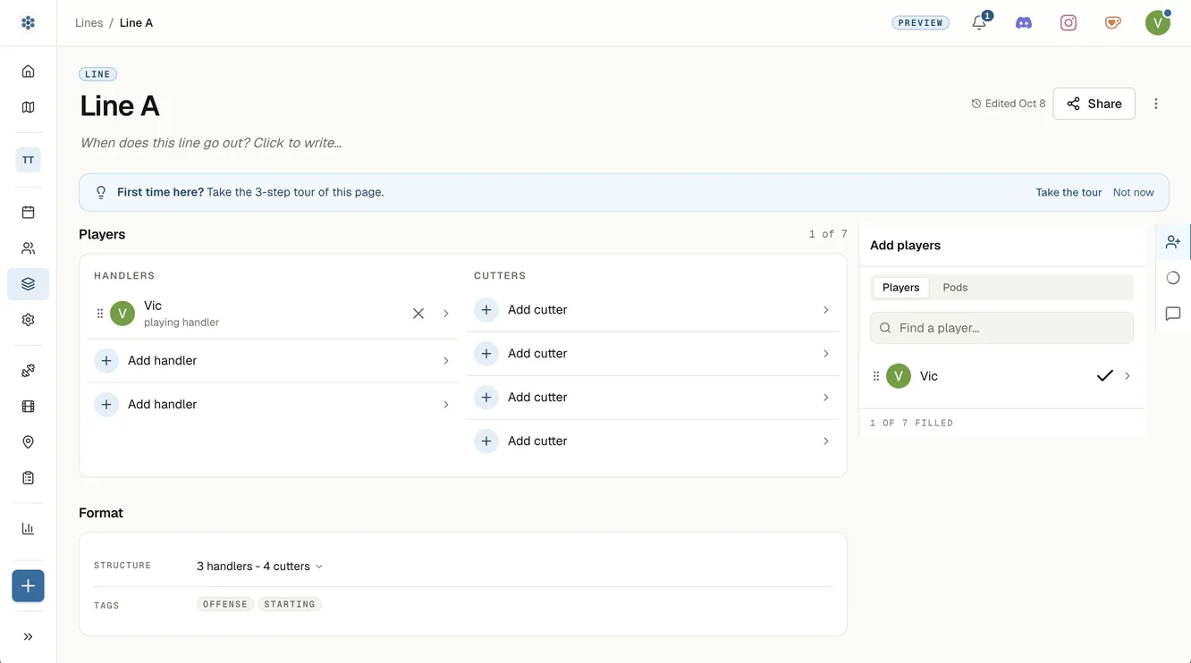The height and width of the screenshot is (663, 1191).
Task: Open the clipboard icon in the sidebar
Action: point(28,478)
